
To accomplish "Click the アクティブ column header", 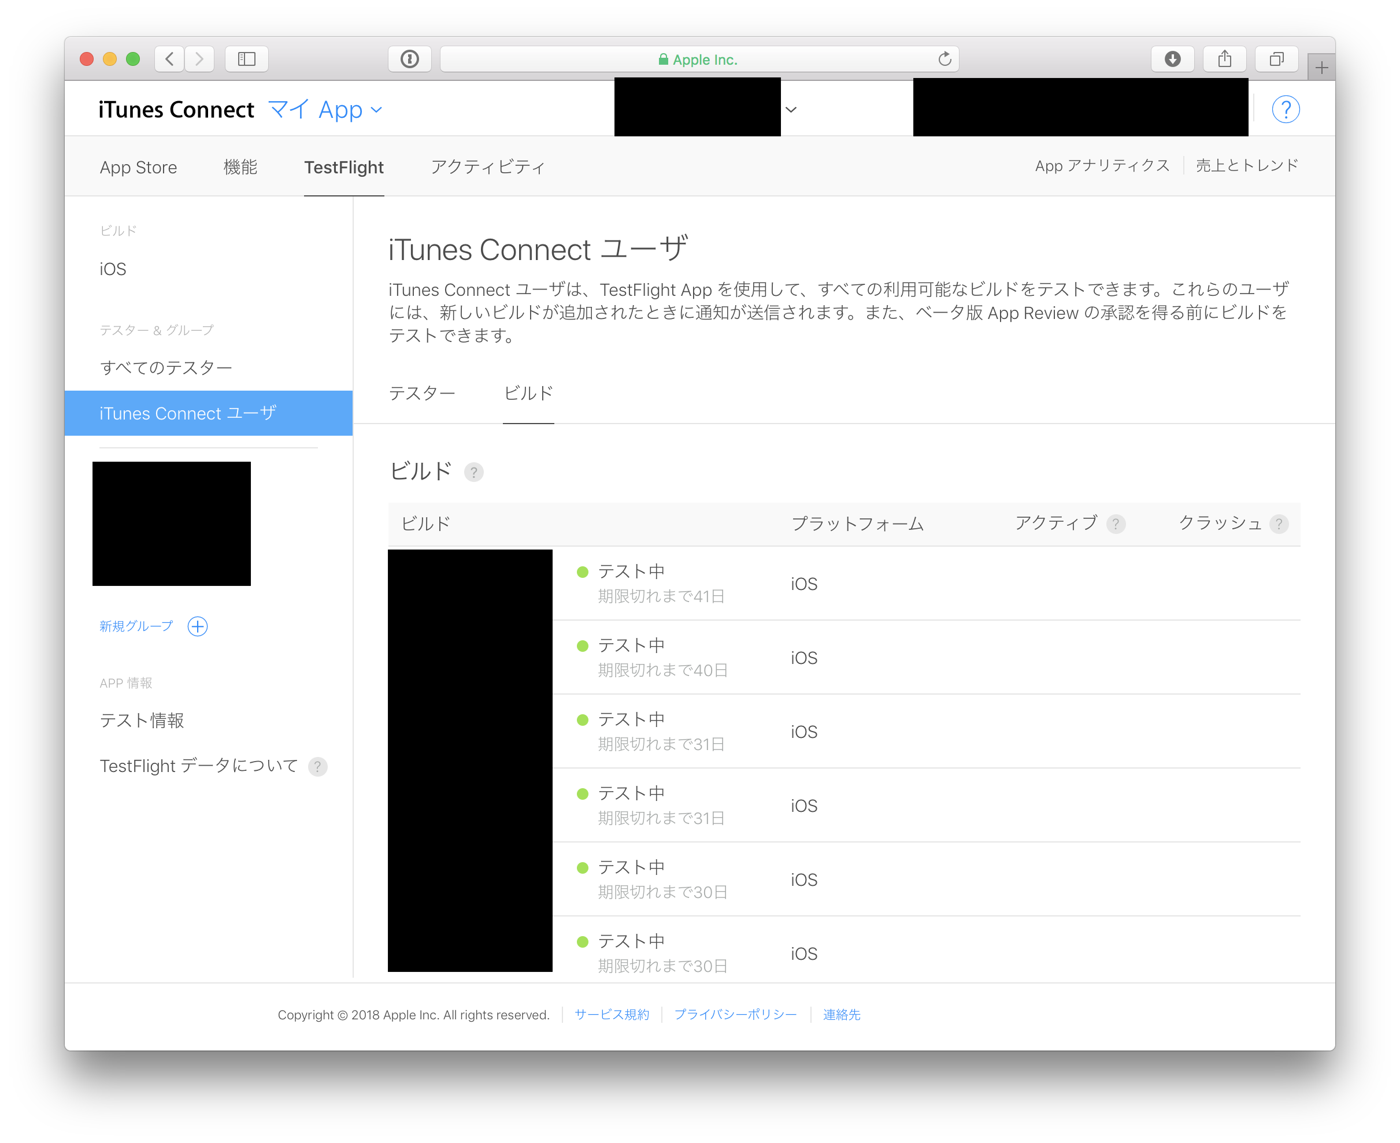I will [x=1055, y=524].
